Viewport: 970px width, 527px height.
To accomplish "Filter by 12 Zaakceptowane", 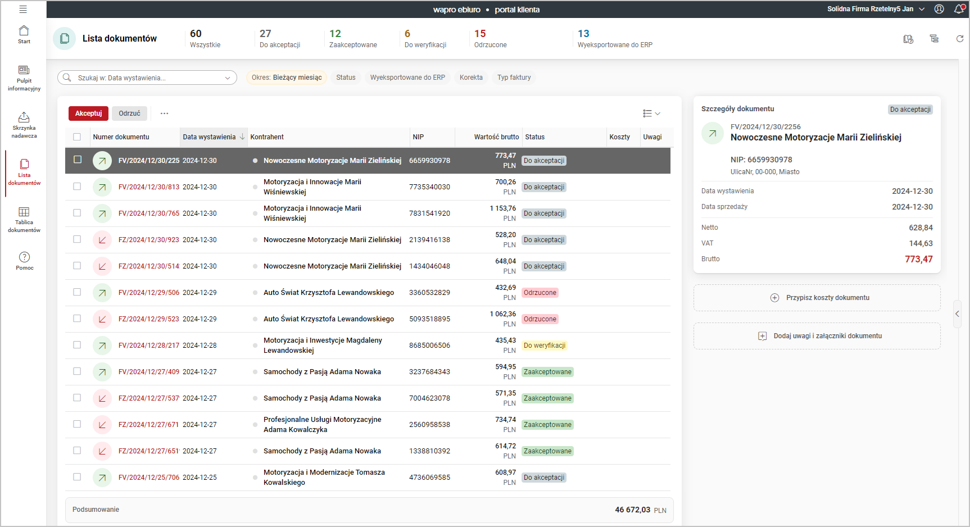I will coord(353,39).
